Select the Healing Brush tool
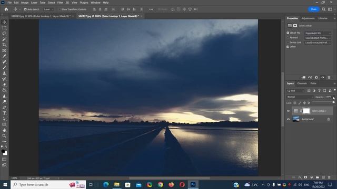337x189 pixels. point(4,62)
